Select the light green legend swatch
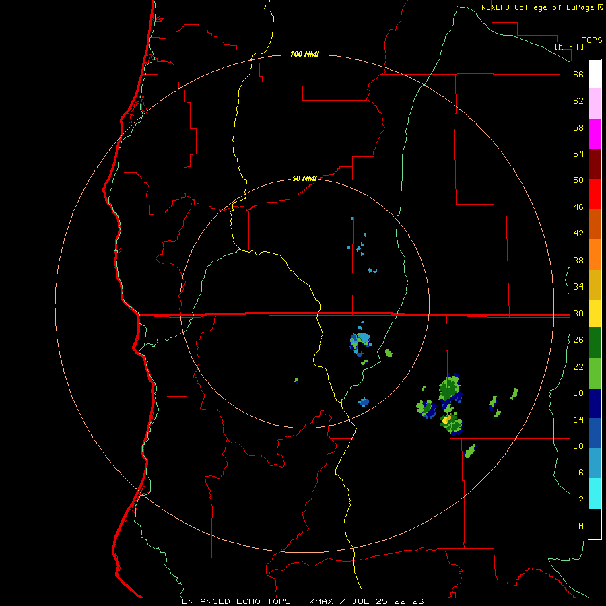Image resolution: width=606 pixels, height=606 pixels. point(595,373)
